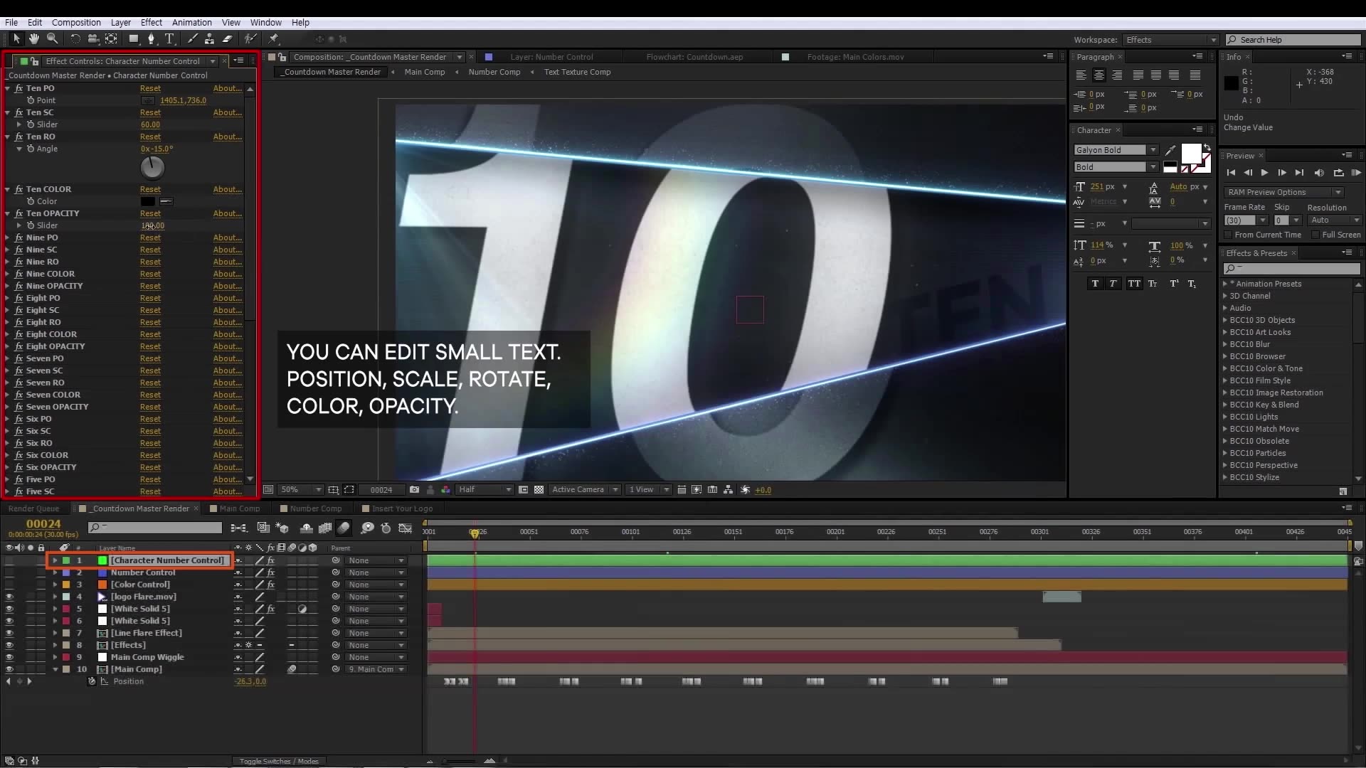Center-align text in Paragraph panel
Image resolution: width=1366 pixels, height=768 pixels.
point(1099,75)
